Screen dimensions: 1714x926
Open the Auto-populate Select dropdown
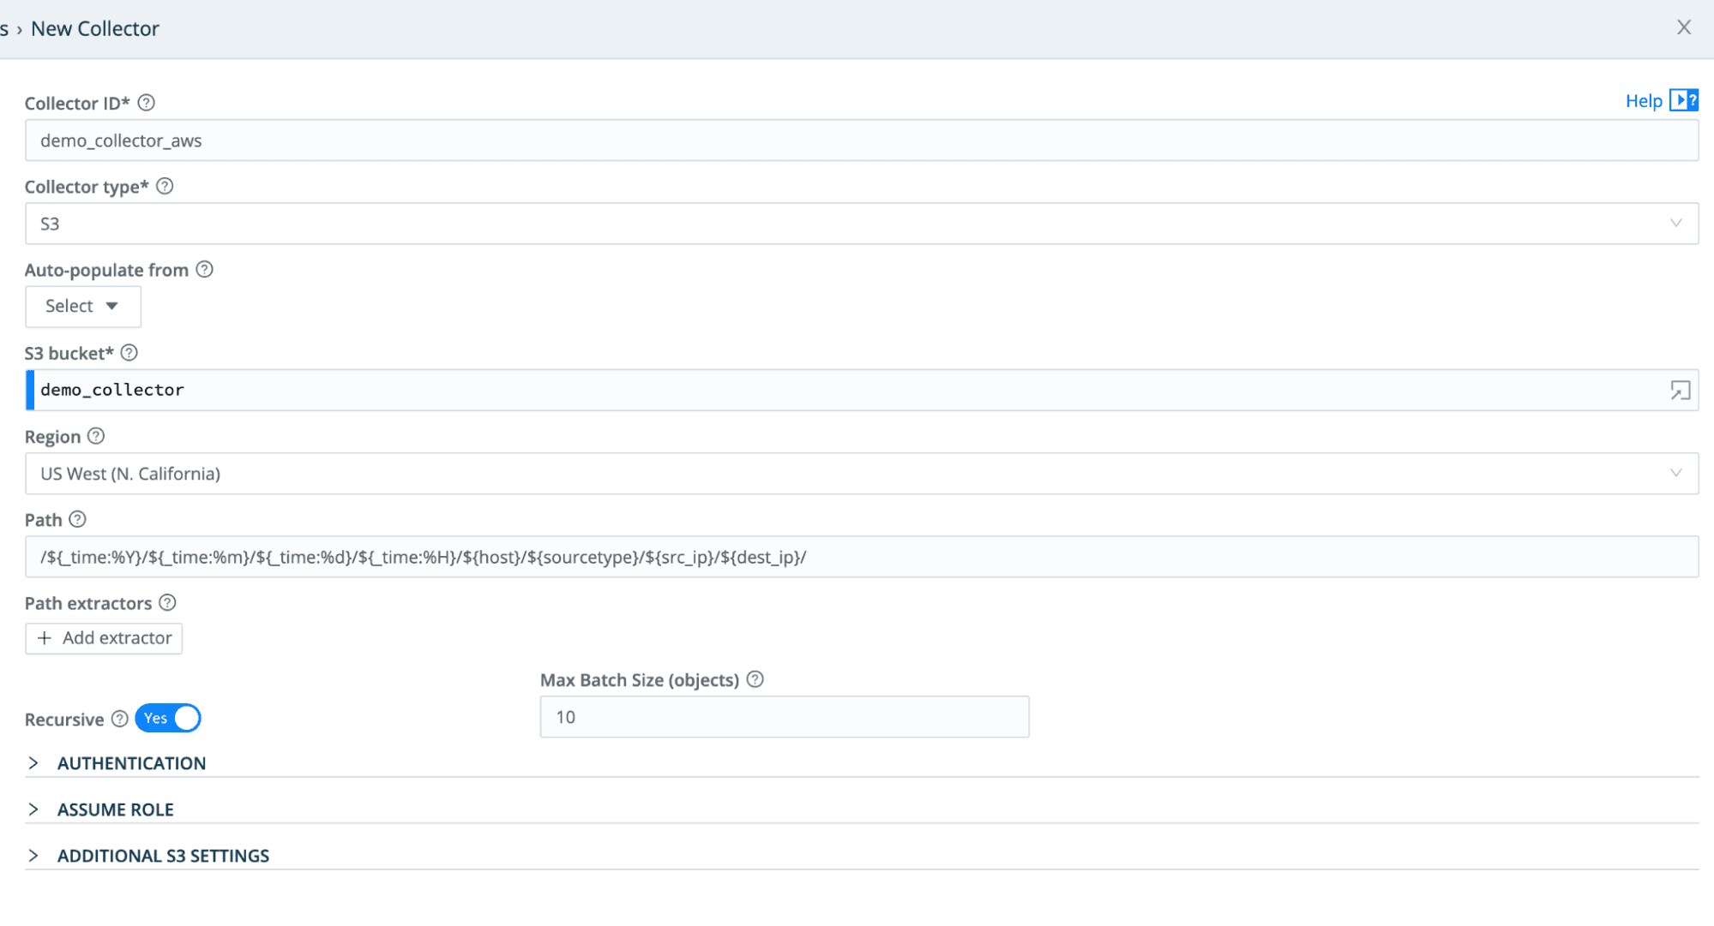tap(82, 307)
